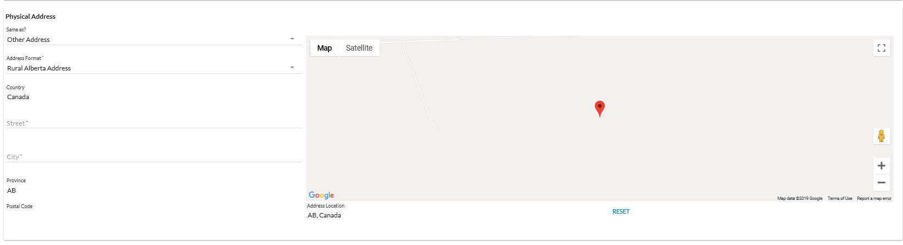903x245 pixels.
Task: Zoom out on the map
Action: pos(881,182)
